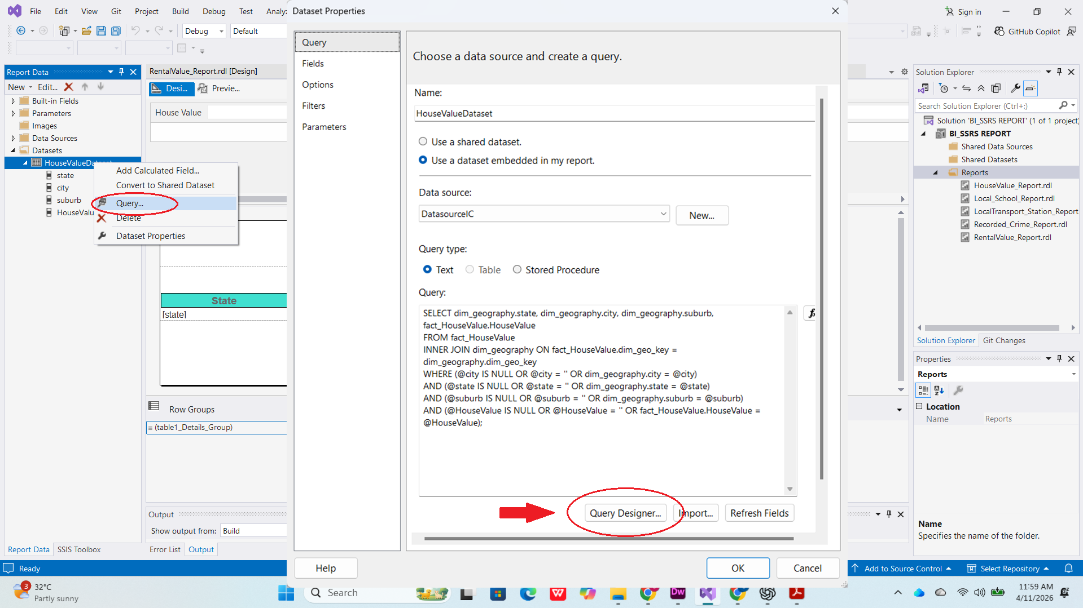The width and height of the screenshot is (1083, 608).
Task: Click the dataset Name input field
Action: [614, 113]
